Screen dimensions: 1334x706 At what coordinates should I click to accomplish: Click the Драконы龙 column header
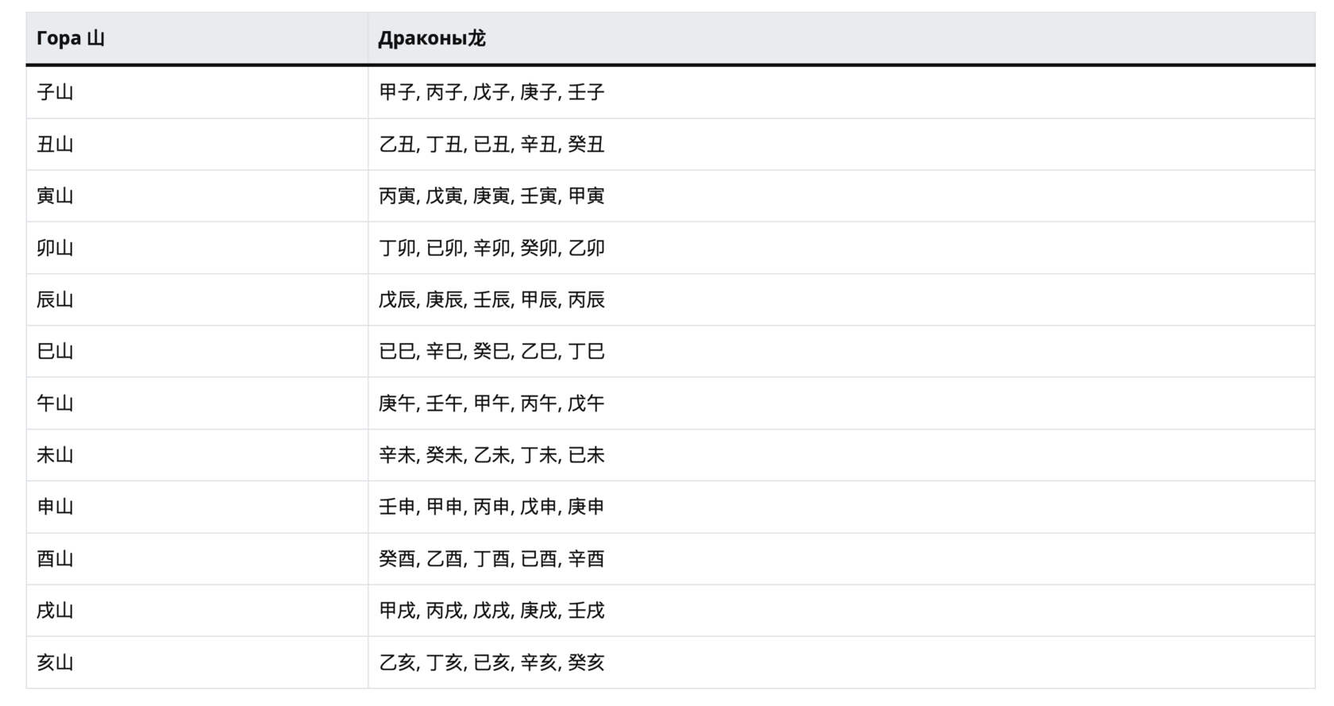[x=431, y=38]
